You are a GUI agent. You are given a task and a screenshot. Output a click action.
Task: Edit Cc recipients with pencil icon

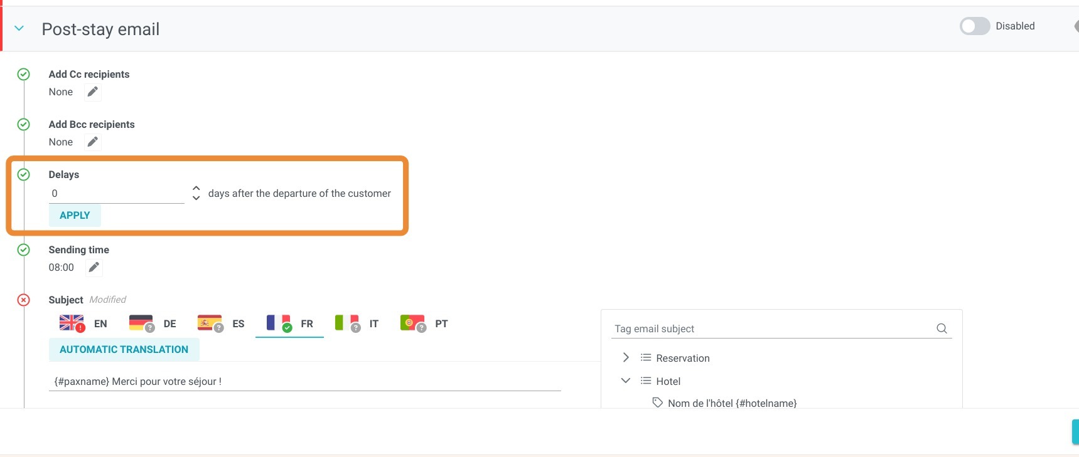click(93, 92)
